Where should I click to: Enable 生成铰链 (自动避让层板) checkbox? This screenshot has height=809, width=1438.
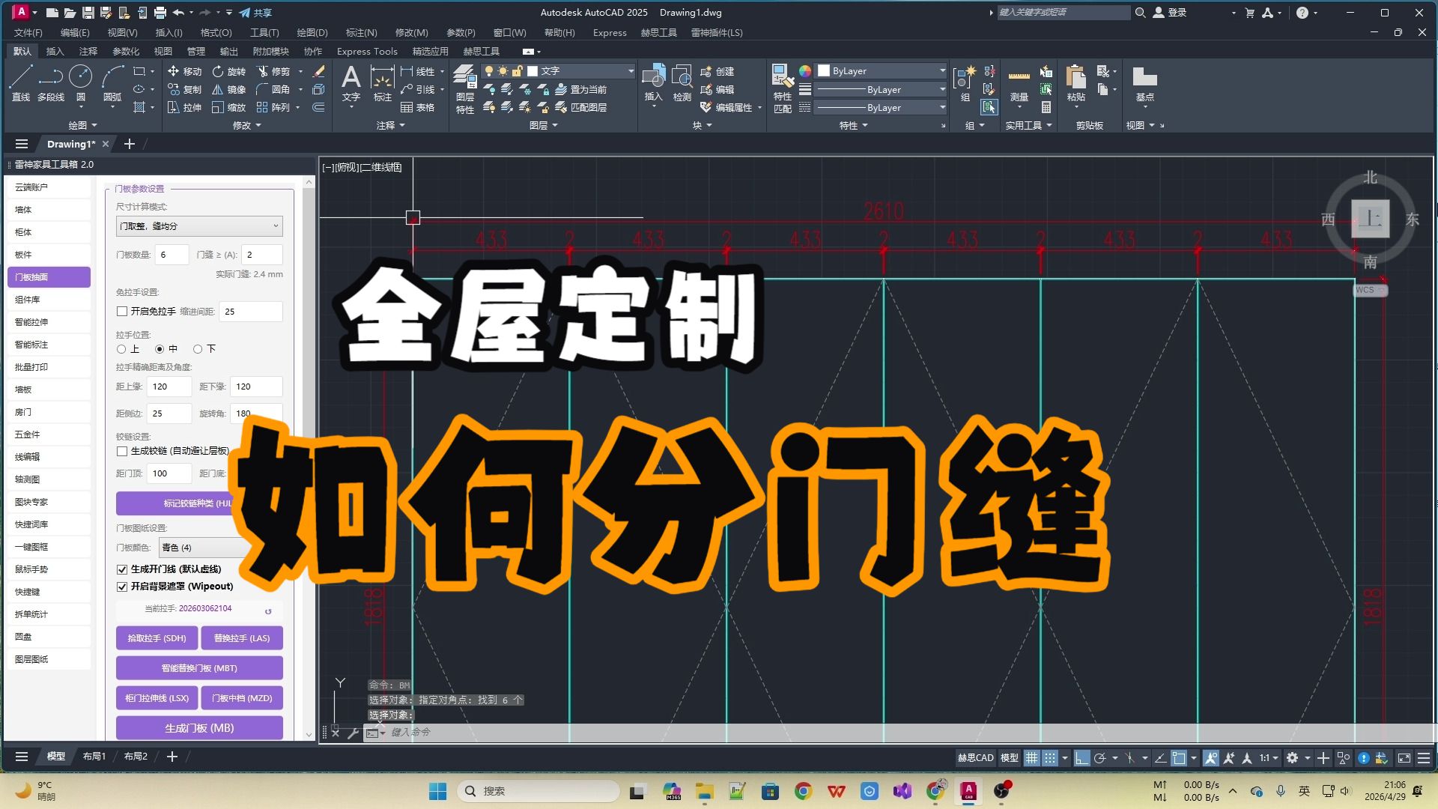pyautogui.click(x=122, y=451)
